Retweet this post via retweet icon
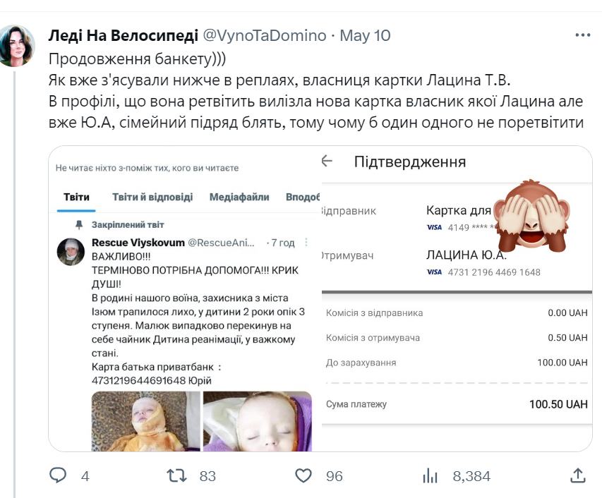This screenshot has height=498, width=602. 176,476
